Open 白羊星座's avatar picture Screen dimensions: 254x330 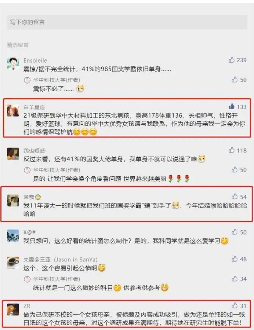(x=13, y=110)
